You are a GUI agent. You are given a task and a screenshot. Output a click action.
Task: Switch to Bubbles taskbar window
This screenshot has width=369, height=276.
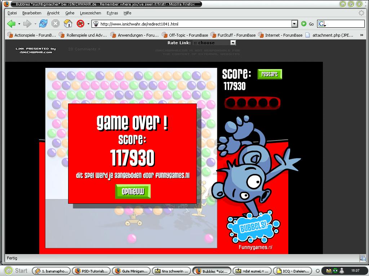(x=212, y=271)
